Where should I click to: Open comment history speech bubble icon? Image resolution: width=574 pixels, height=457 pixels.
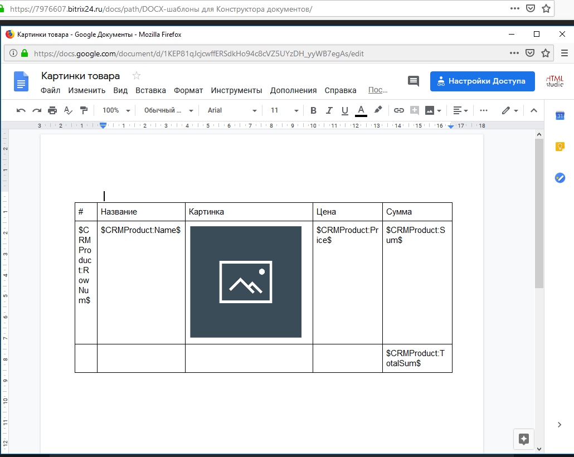coord(414,81)
